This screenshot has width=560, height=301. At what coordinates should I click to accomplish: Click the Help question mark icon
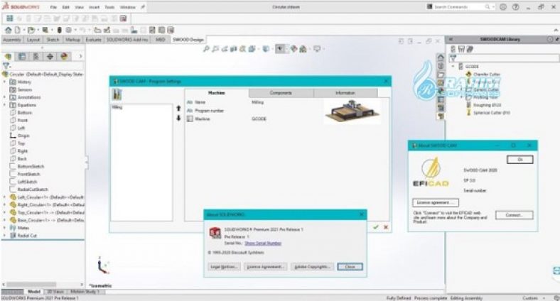(516, 7)
